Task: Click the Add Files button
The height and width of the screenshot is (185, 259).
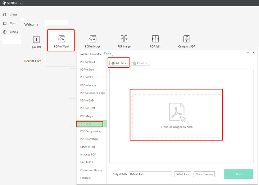Action: click(119, 63)
